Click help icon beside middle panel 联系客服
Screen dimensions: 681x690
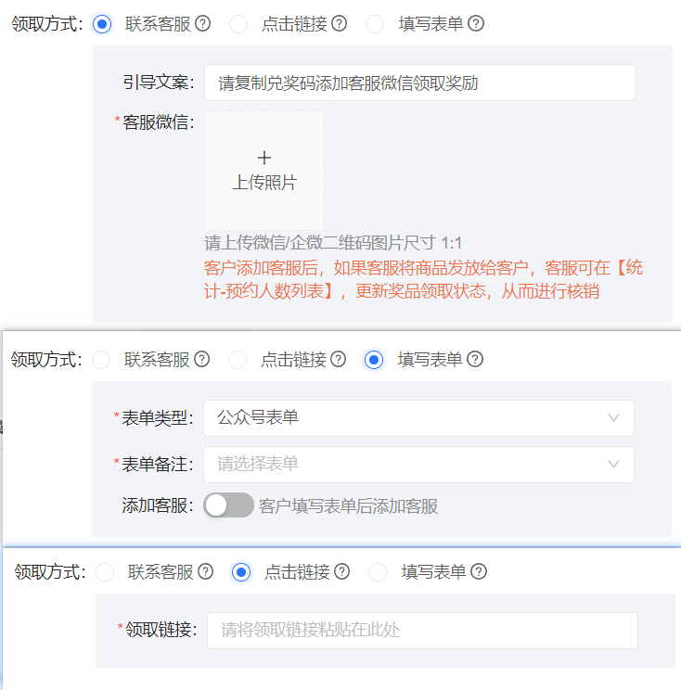coord(201,359)
